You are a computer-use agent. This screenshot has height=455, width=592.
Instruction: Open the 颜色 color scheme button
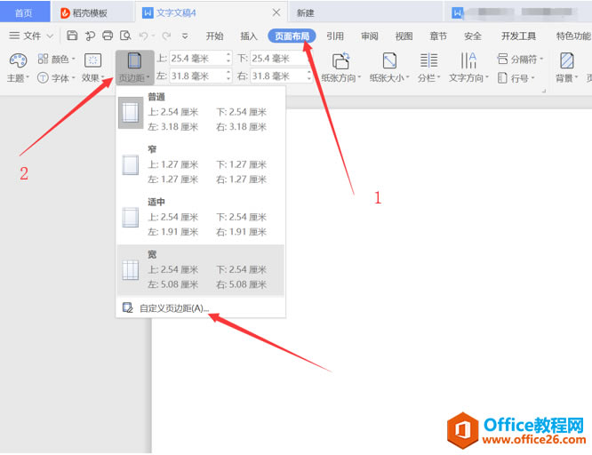(x=57, y=59)
